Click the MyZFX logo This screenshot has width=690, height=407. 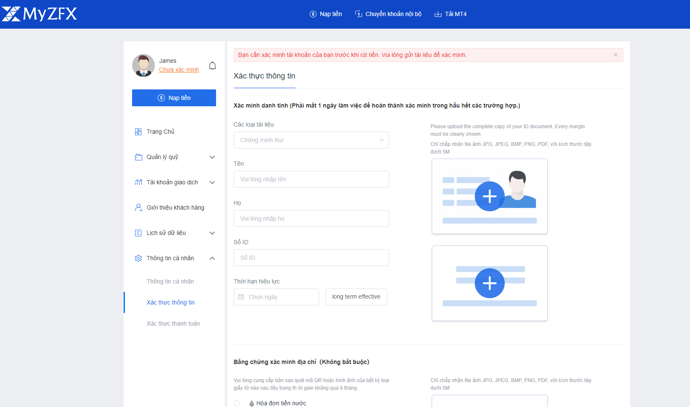39,14
